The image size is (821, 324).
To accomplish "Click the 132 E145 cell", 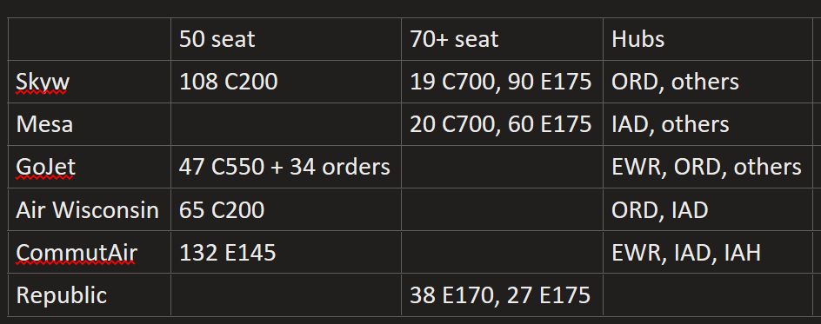I will point(286,253).
